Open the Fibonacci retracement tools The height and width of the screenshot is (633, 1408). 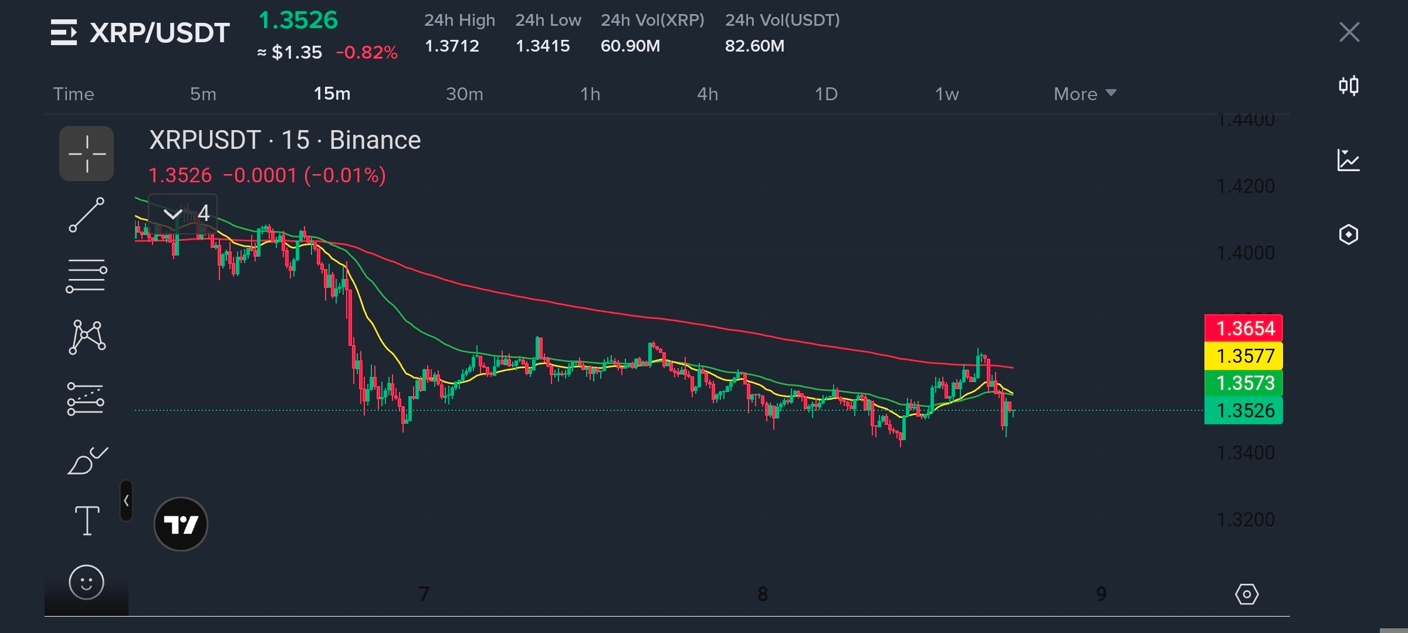click(86, 276)
